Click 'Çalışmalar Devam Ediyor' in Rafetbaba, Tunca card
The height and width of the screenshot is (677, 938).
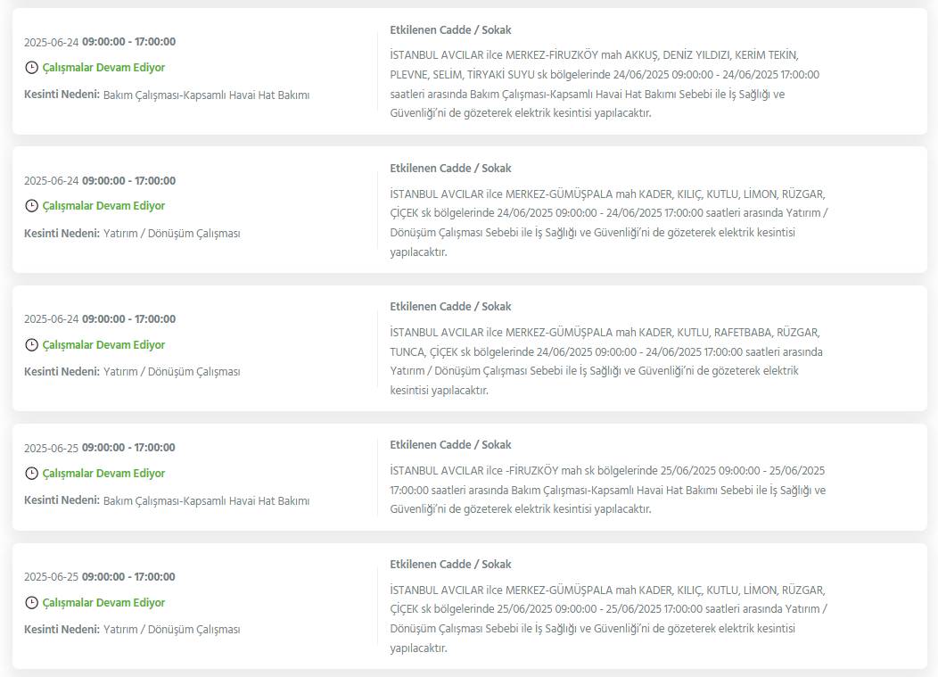[x=103, y=345]
